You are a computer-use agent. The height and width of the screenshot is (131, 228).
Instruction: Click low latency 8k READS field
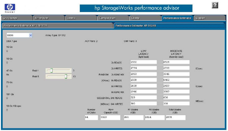[144, 80]
